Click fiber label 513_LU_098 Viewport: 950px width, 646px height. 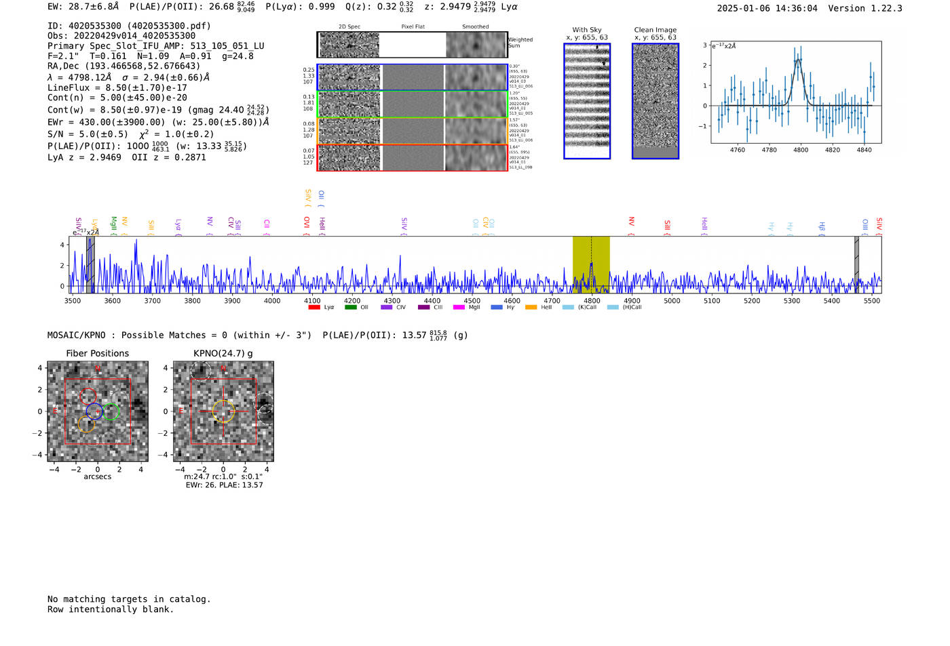[x=521, y=167]
